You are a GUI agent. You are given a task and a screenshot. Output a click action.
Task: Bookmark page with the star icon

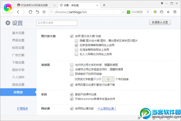click(44, 12)
